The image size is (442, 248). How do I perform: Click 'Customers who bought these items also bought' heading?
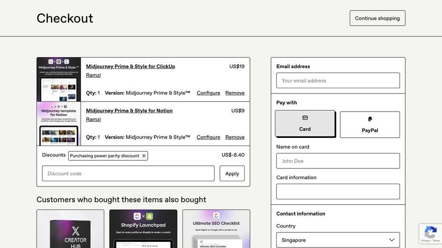coord(121,199)
